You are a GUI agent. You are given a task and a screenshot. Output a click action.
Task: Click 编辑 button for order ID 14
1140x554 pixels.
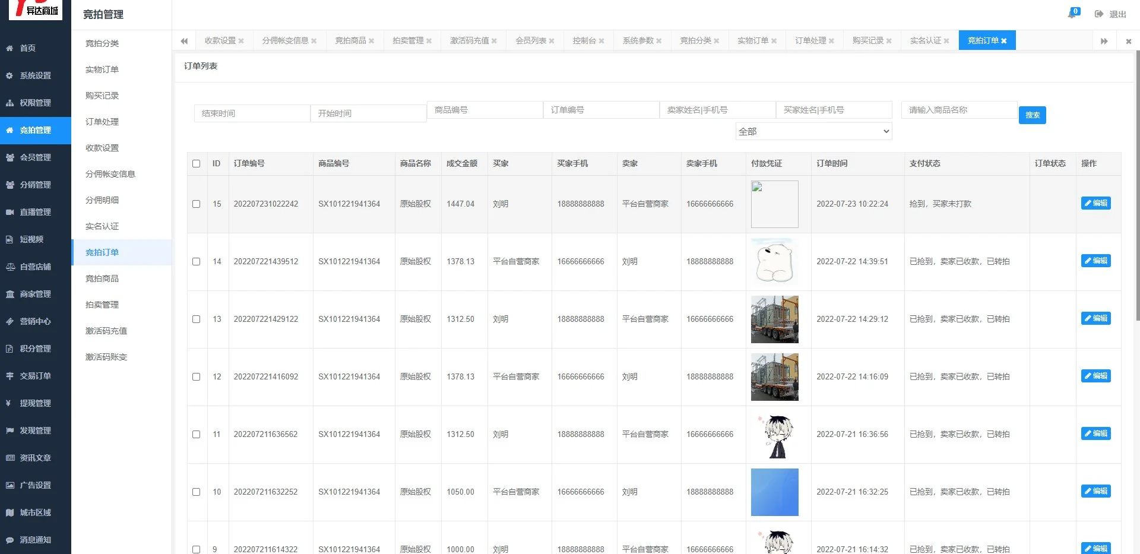coord(1095,261)
